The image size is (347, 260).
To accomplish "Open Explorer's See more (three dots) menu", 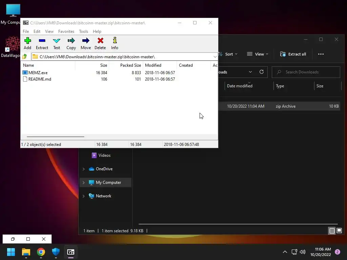I will 321,54.
